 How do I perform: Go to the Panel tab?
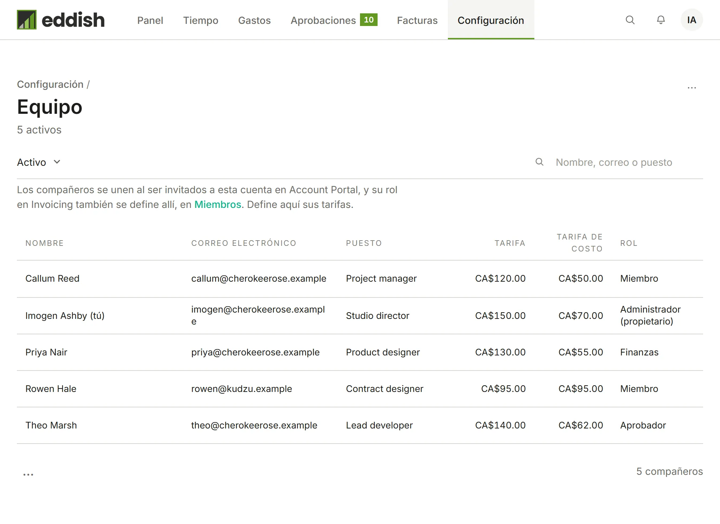point(150,20)
